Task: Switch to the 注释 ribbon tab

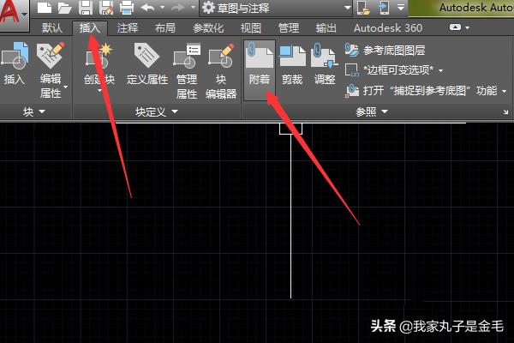Action: click(128, 27)
